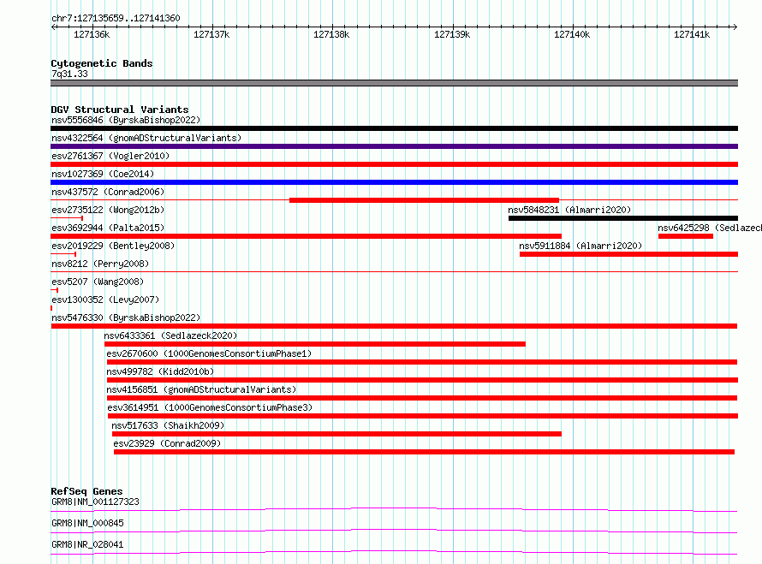Click the chr7:127135659..127141360 coordinate label
This screenshot has height=564, width=762.
tap(116, 19)
